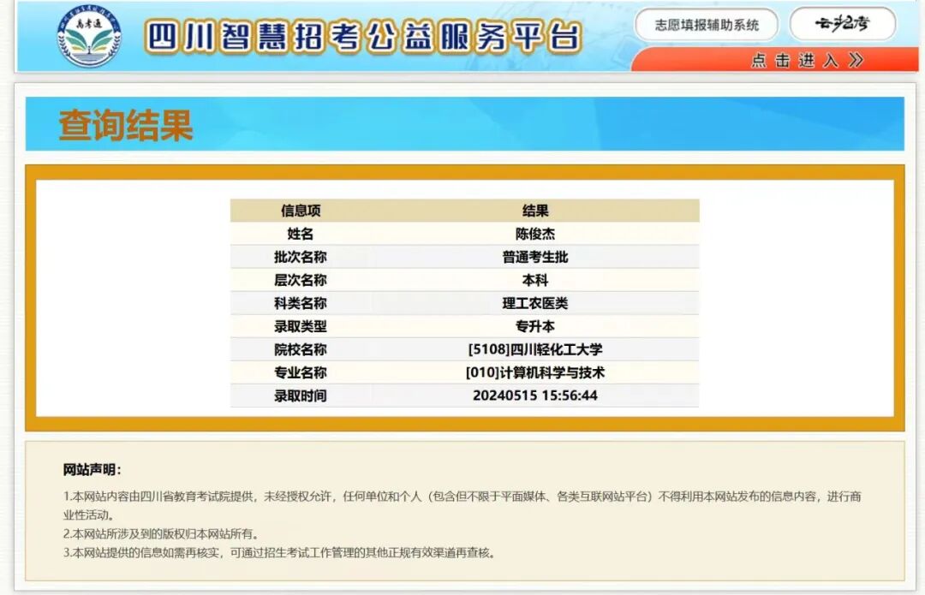Select the 录取时间 row label

click(301, 396)
